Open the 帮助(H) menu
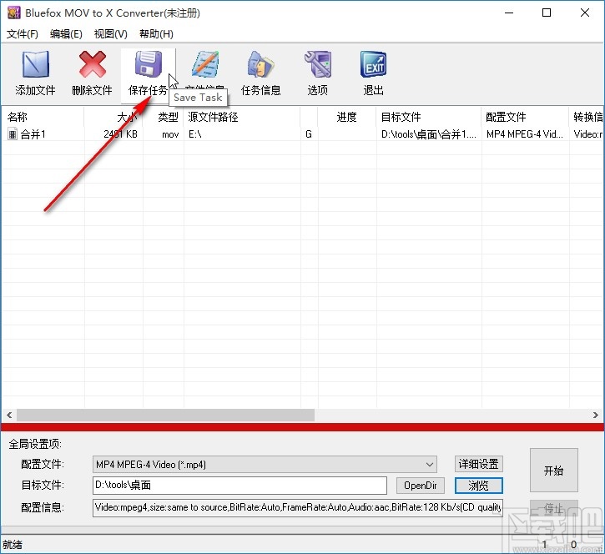The height and width of the screenshot is (554, 605). pyautogui.click(x=156, y=34)
